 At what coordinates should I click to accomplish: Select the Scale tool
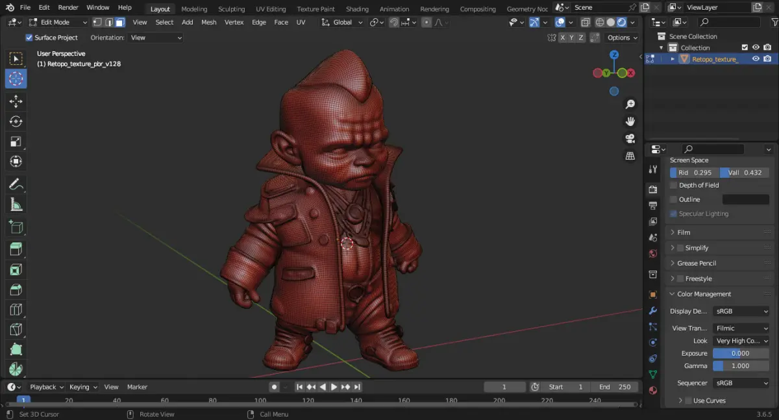coord(16,142)
